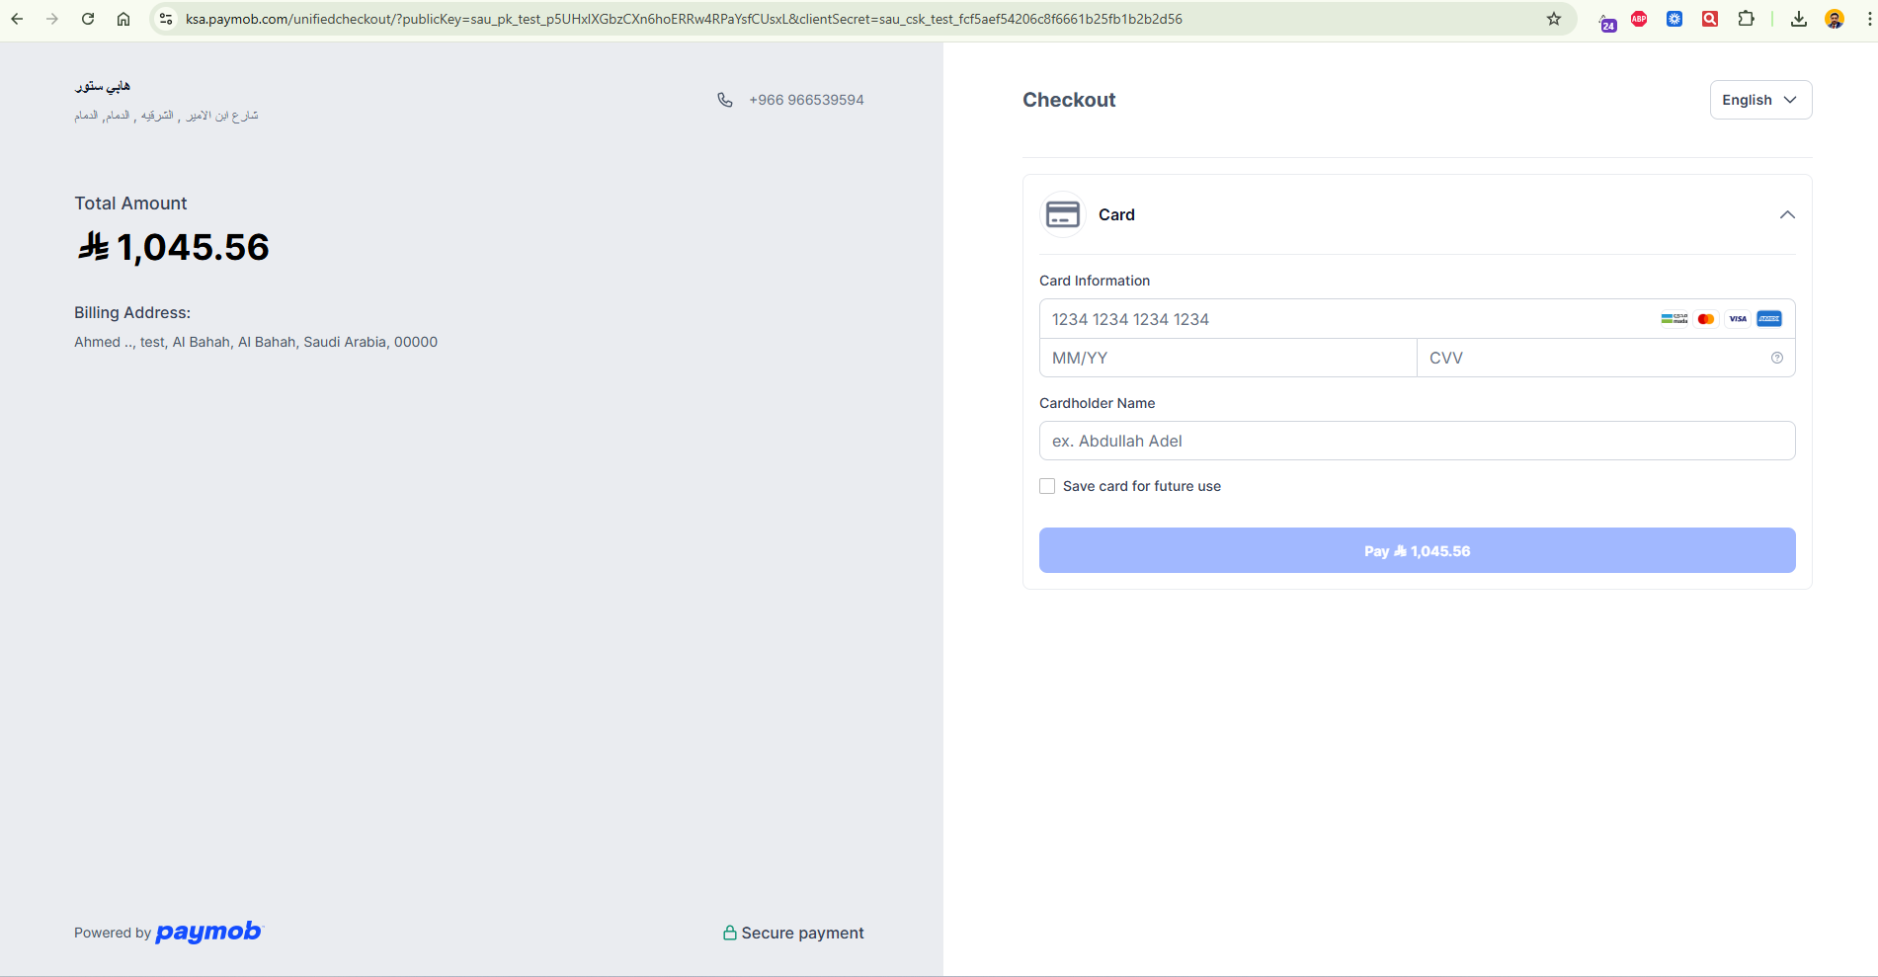Click the Visa card logo
This screenshot has width=1878, height=977.
1738,319
